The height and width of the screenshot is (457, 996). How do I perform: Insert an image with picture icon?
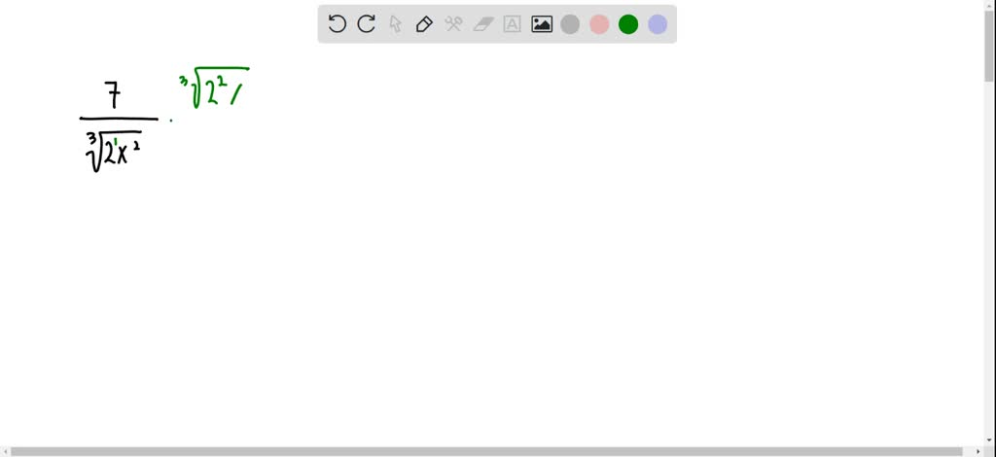(541, 24)
